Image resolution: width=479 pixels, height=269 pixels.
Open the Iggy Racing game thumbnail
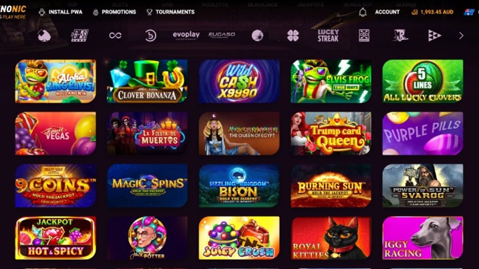pyautogui.click(x=422, y=238)
